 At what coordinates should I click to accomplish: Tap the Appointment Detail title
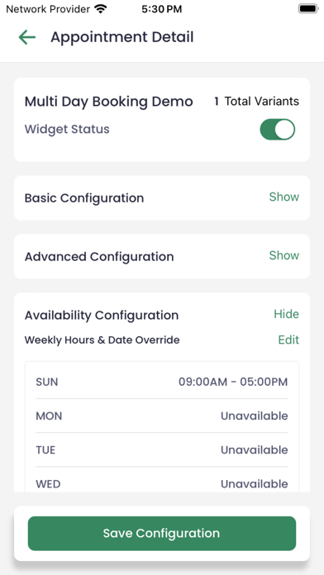[121, 37]
